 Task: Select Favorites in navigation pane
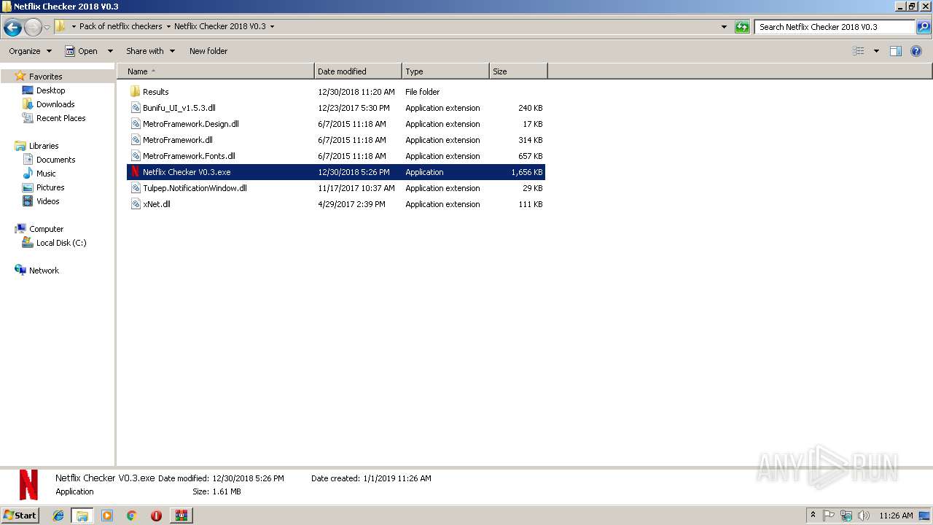click(45, 77)
